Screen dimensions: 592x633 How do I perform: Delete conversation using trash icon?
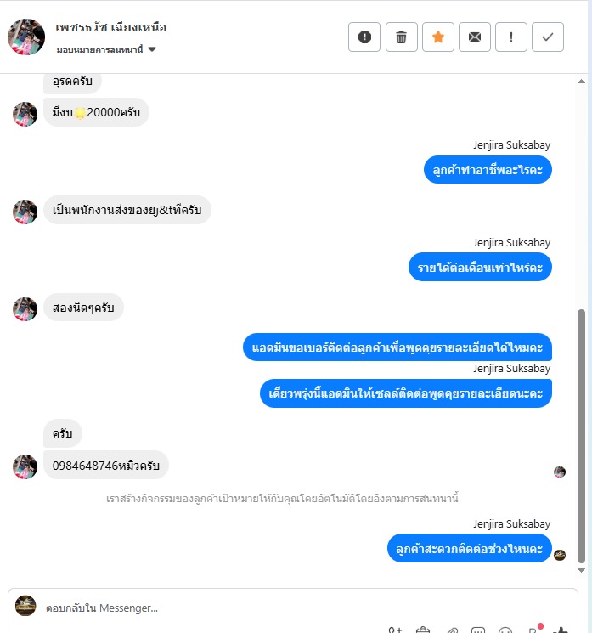(x=401, y=37)
